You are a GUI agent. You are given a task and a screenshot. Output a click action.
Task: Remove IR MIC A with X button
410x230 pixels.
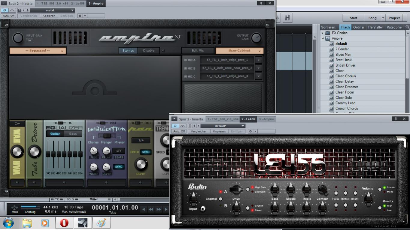258,60
